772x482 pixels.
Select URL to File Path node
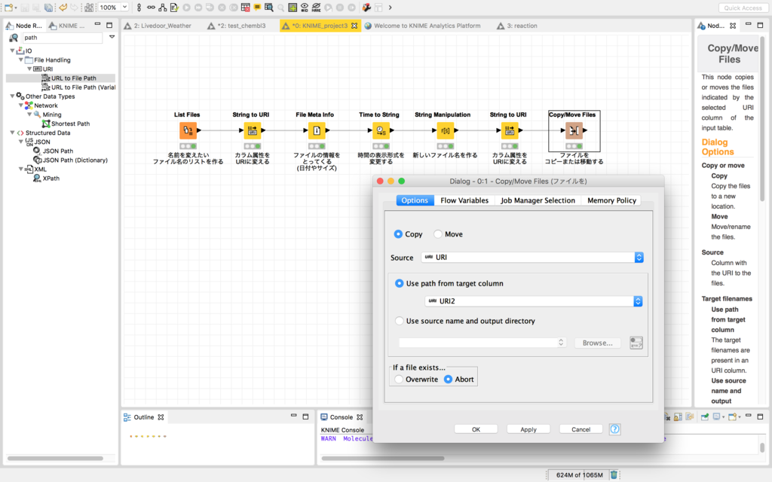coord(73,78)
